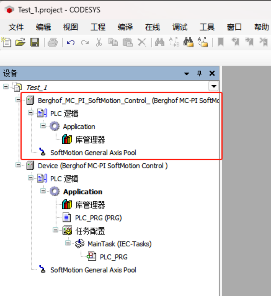Collapse PLC 逻辑 under Device
This screenshot has width=271, height=296.
click(31, 178)
